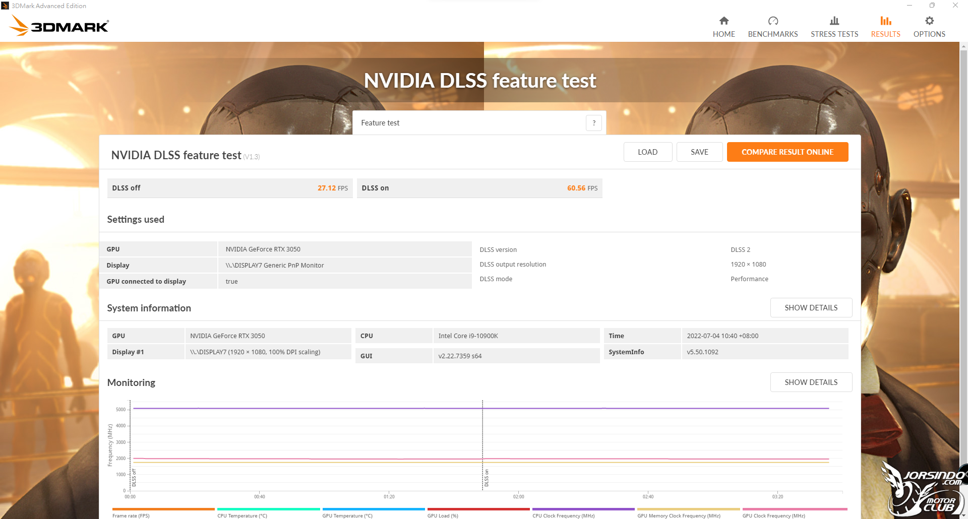
Task: Click OPTIONS menu label
Action: point(929,34)
